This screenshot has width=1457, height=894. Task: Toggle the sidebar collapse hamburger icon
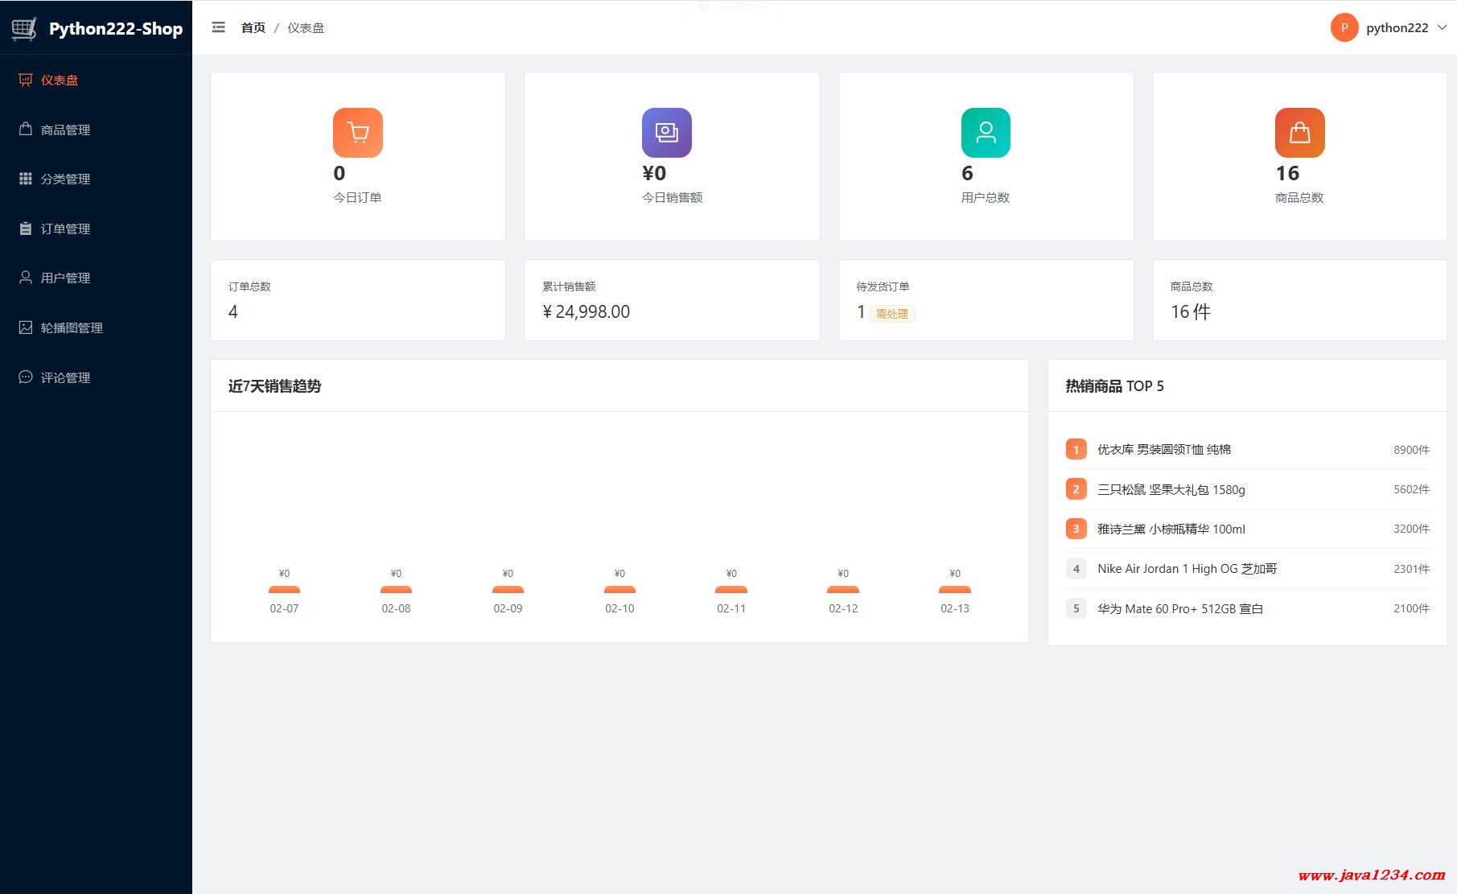coord(218,27)
